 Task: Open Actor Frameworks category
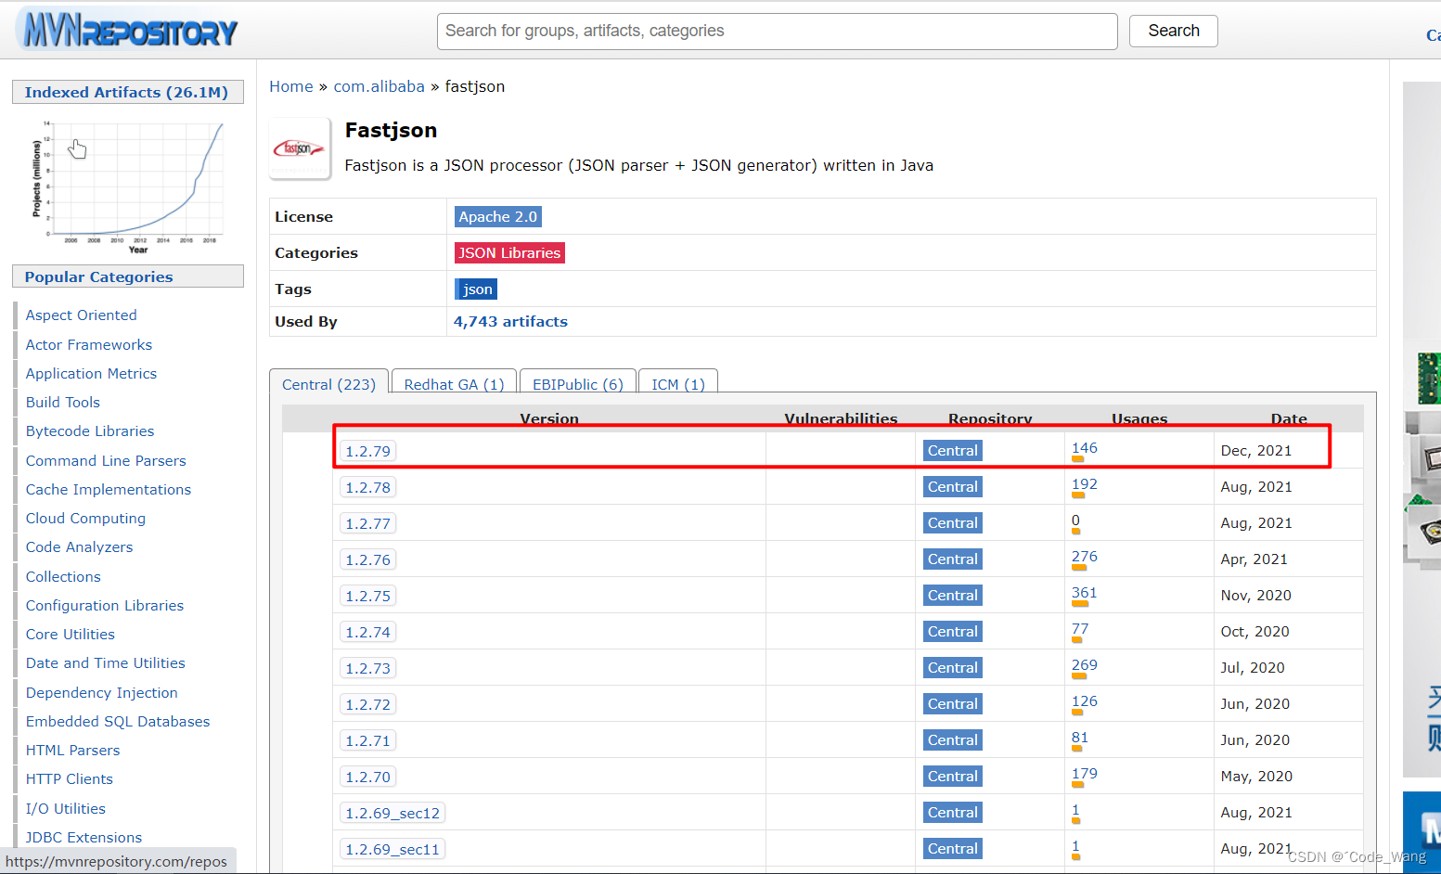point(88,344)
